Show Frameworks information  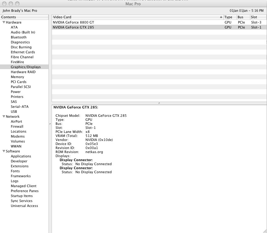(x=21, y=176)
